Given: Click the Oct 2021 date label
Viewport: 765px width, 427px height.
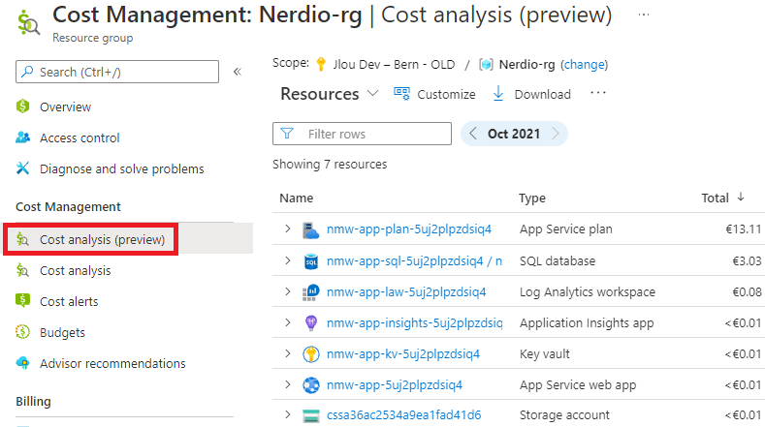Looking at the screenshot, I should pyautogui.click(x=514, y=134).
